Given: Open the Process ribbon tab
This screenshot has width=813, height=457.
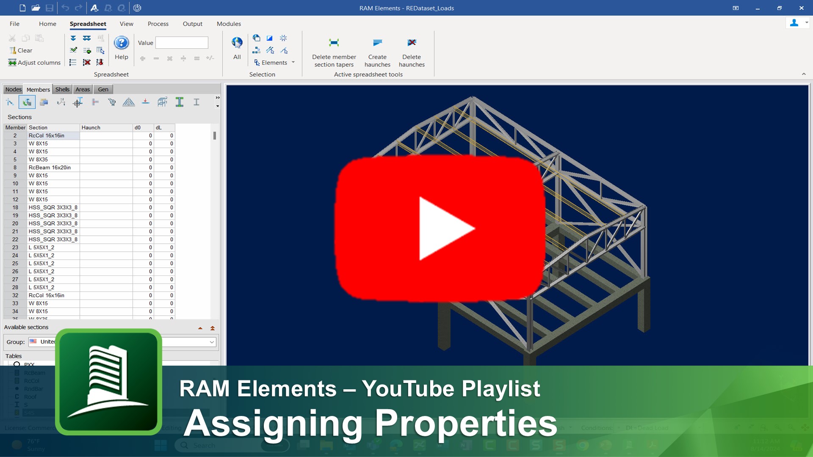Looking at the screenshot, I should pyautogui.click(x=158, y=24).
